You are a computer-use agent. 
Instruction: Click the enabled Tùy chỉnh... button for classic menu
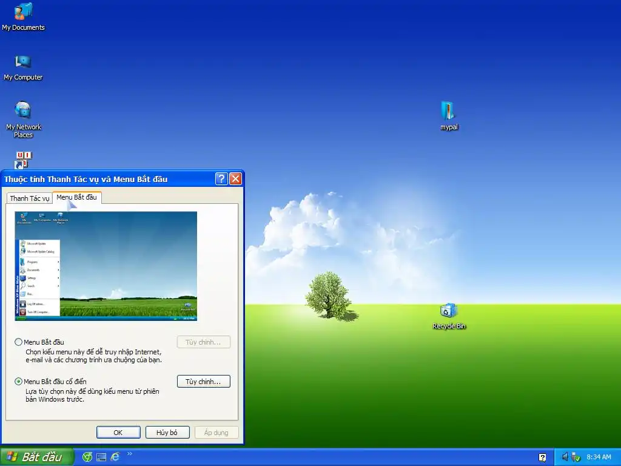pyautogui.click(x=204, y=382)
